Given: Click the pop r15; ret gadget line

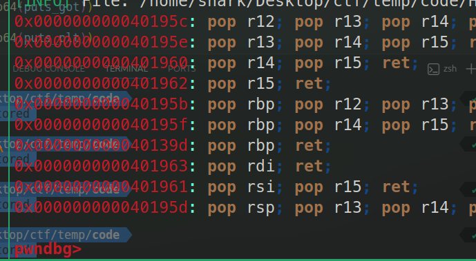Looking at the screenshot, I should (x=173, y=83).
